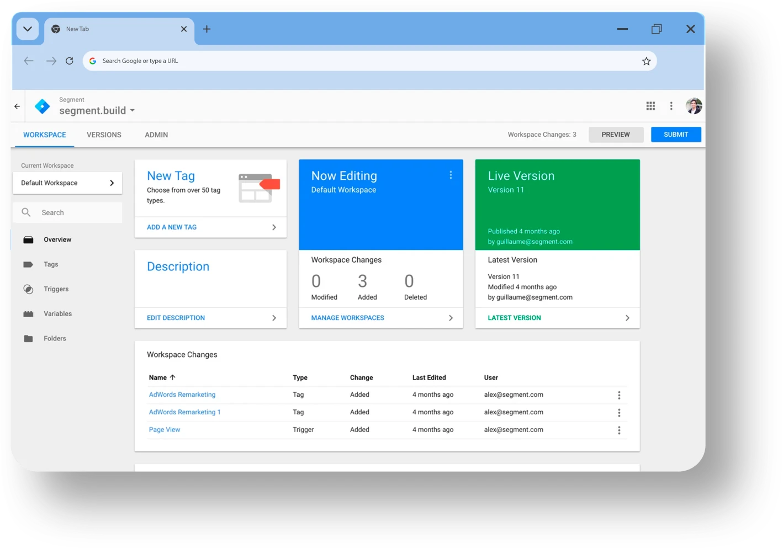Expand the segment.build container dropdown
This screenshot has width=783, height=549.
[x=132, y=111]
